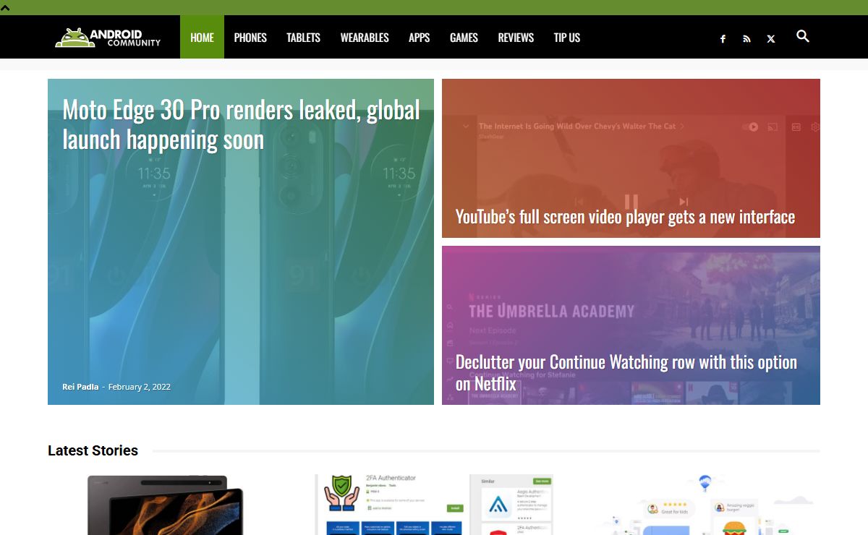868x535 pixels.
Task: Go to the Home menu item
Action: (x=202, y=38)
